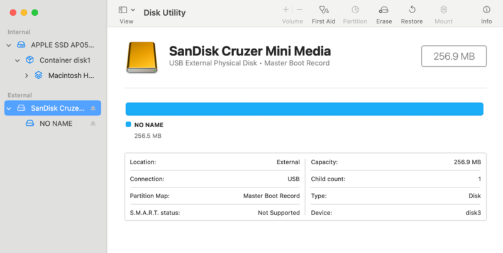Collapse the APPLE SSD disclosure arrow
This screenshot has height=253, width=503.
click(x=9, y=45)
